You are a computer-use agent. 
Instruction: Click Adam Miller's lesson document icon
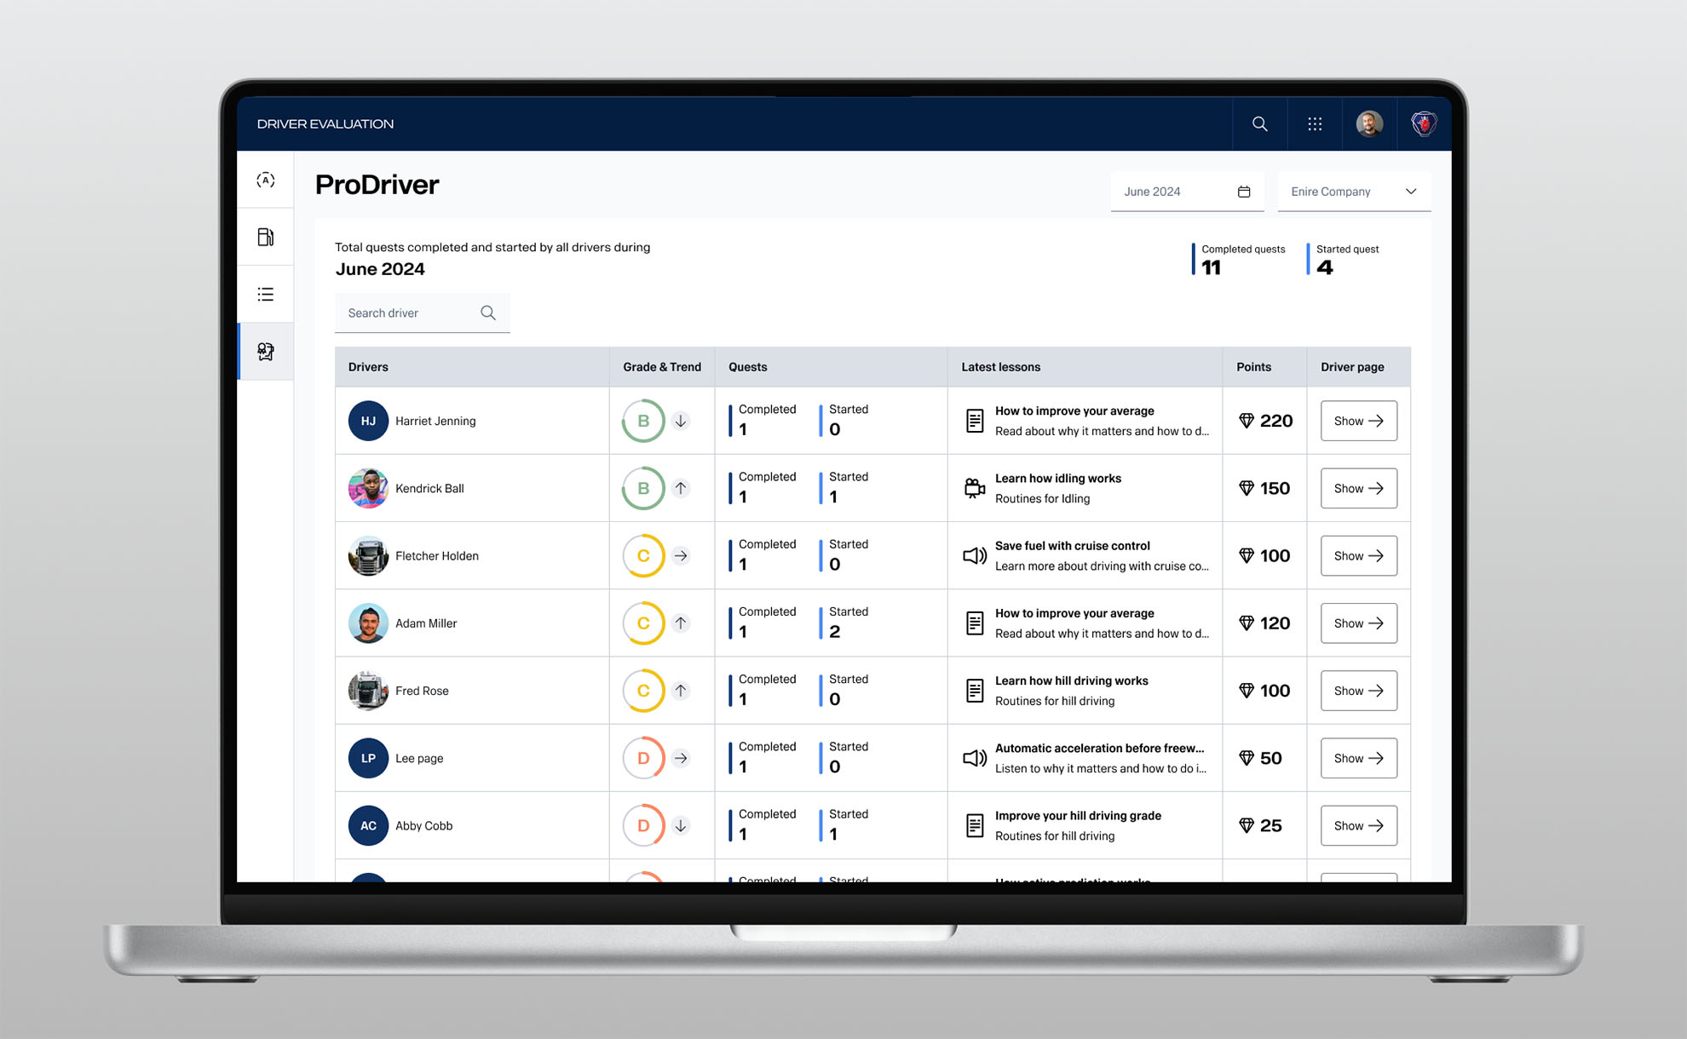(975, 623)
